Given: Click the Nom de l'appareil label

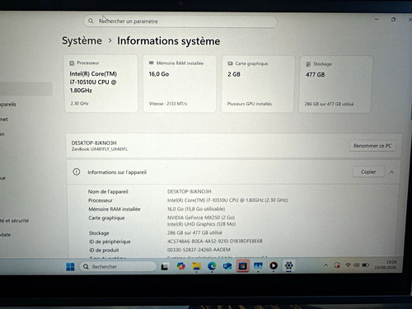Looking at the screenshot, I should pos(108,191).
